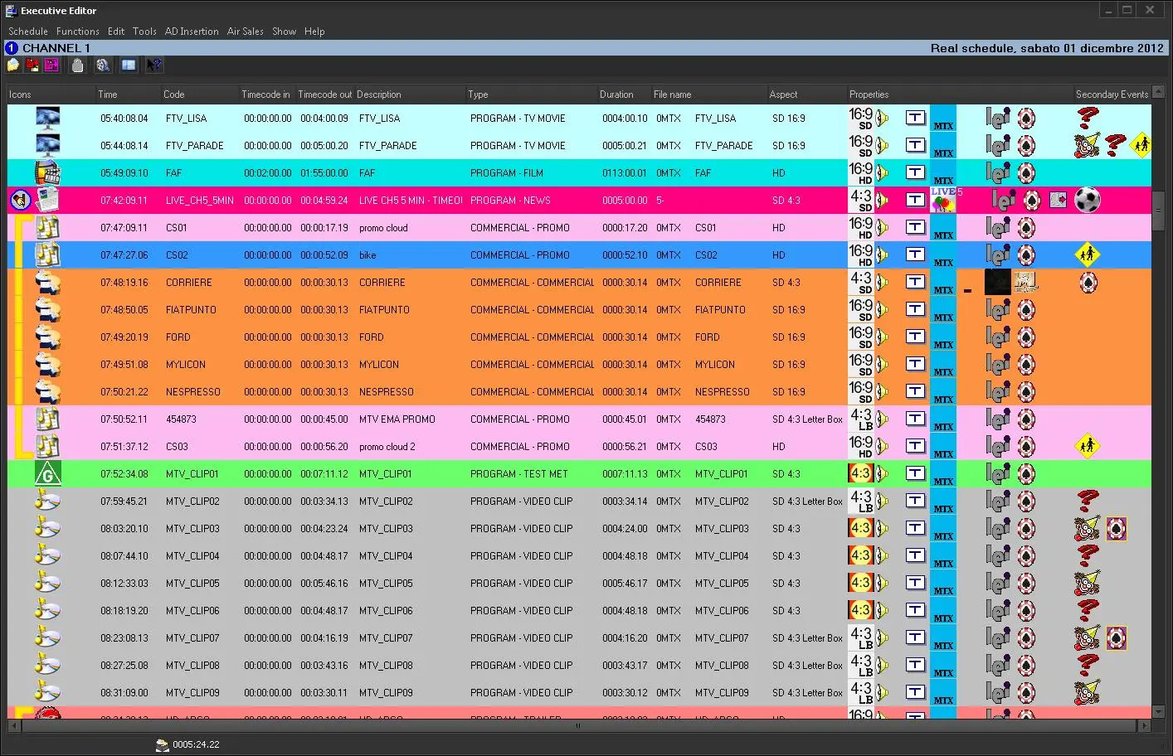
Task: Click the lei logo icon in MYLICON row
Action: (997, 364)
